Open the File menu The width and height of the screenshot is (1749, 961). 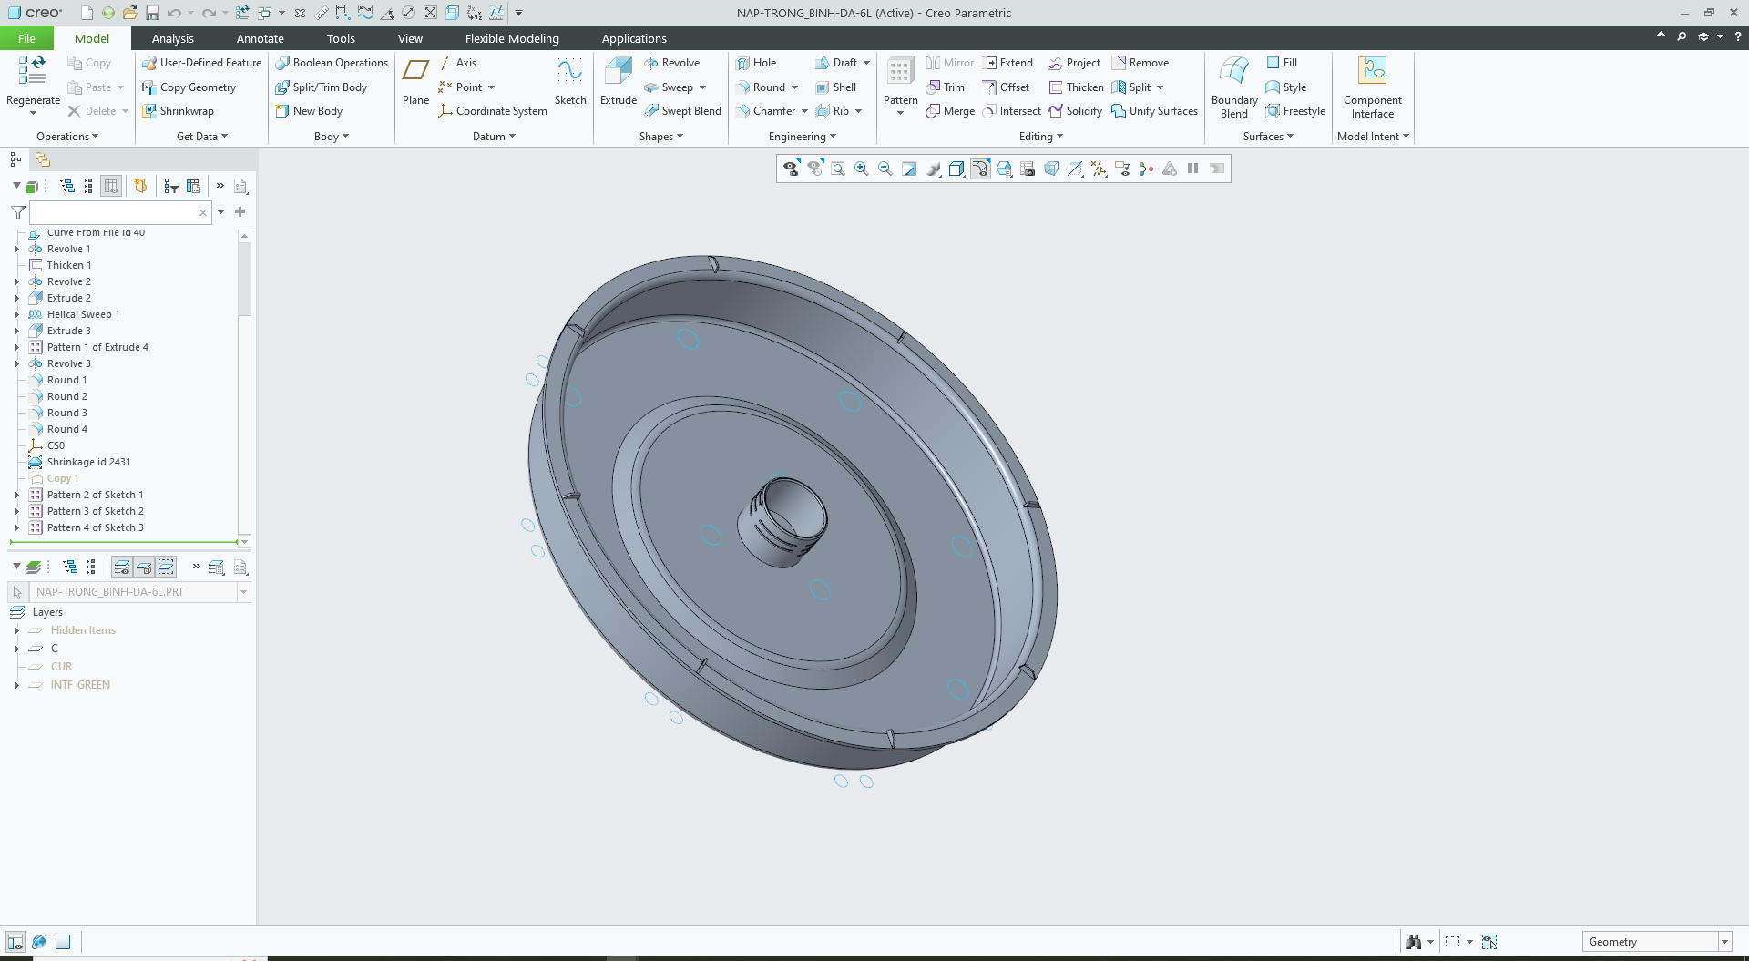pyautogui.click(x=26, y=38)
